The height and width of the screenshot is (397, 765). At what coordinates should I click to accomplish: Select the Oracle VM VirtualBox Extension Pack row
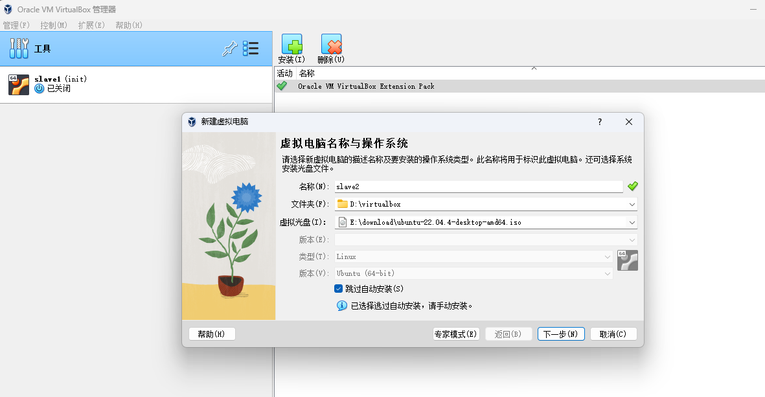click(520, 86)
